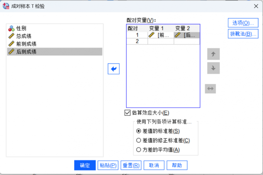Viewport: 263px width, 175px height.
Task: Toggle the 估算效应大小(E) checkbox
Action: [x=128, y=113]
